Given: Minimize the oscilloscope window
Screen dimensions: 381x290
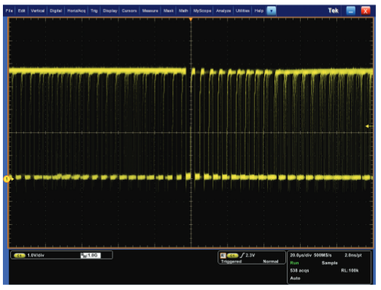Looking at the screenshot, I should point(350,11).
